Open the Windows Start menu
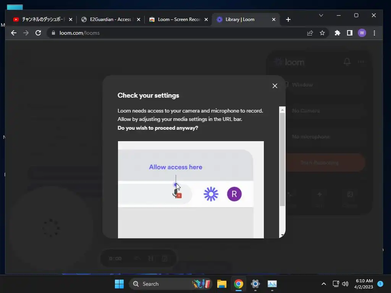This screenshot has width=391, height=293. pos(119,284)
